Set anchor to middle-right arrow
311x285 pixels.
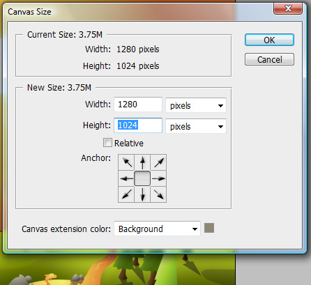(x=158, y=178)
